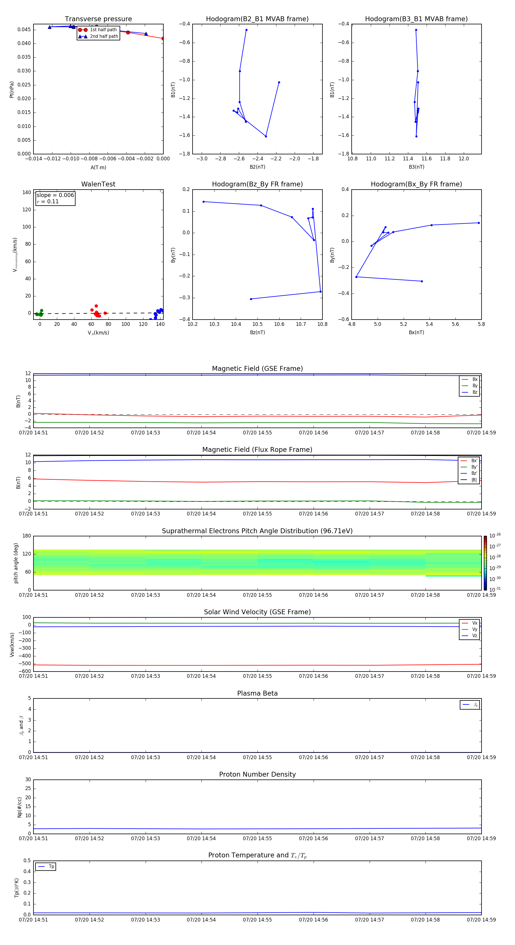Click the '1st half path' legend entry
Image resolution: width=515 pixels, height=945 pixels.
tap(98, 30)
